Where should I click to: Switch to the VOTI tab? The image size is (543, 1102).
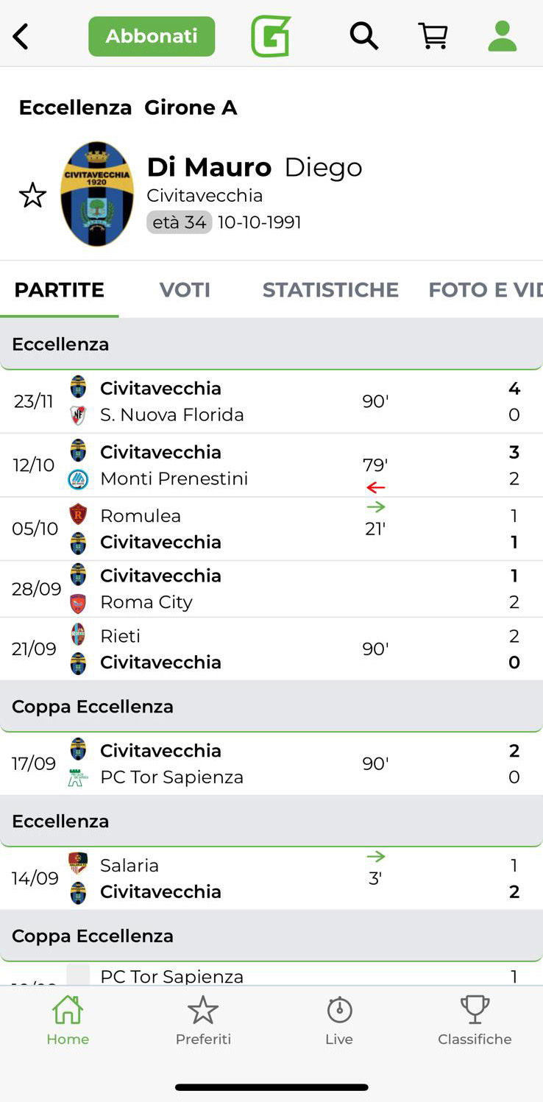pyautogui.click(x=185, y=290)
